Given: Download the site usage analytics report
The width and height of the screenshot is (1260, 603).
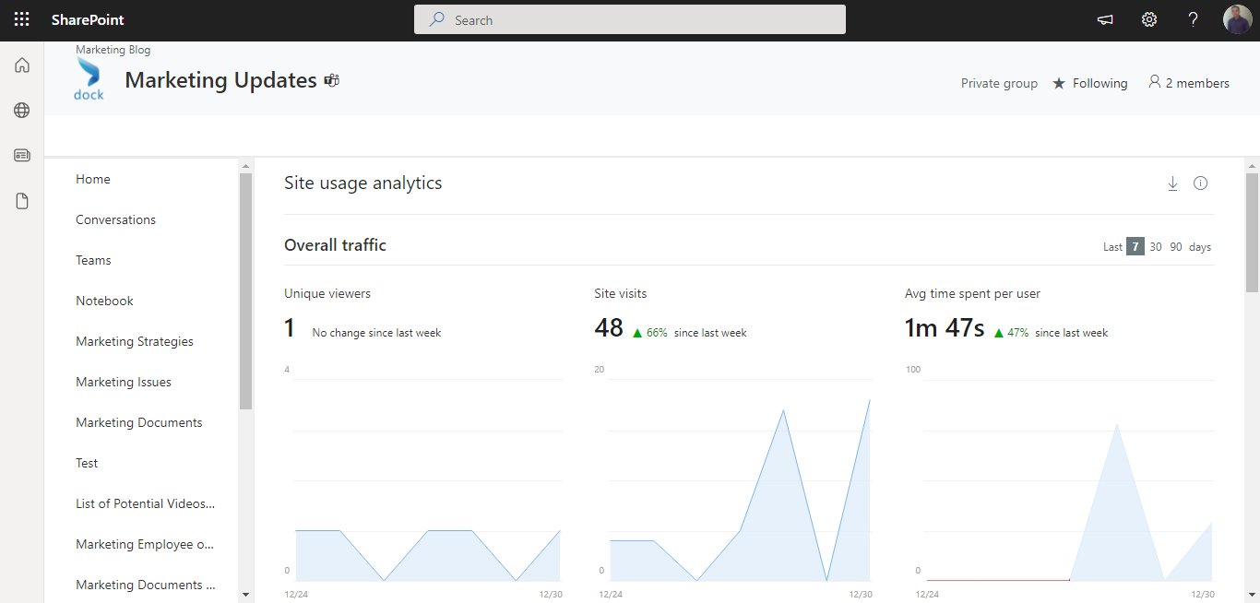Looking at the screenshot, I should (1172, 183).
